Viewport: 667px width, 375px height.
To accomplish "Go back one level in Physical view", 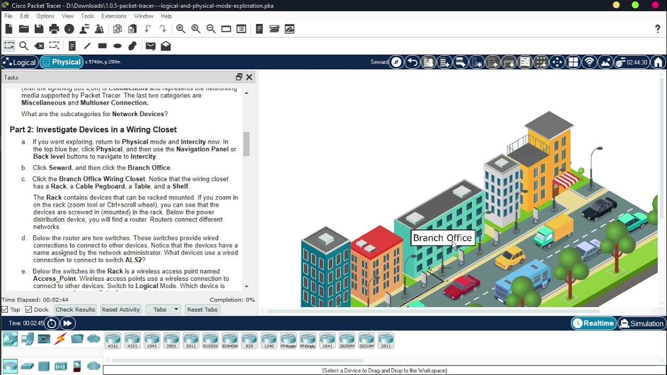I will tap(412, 63).
